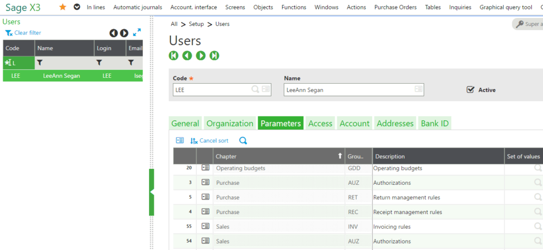
Task: Open the Name column filter icon
Action: pyautogui.click(x=40, y=63)
